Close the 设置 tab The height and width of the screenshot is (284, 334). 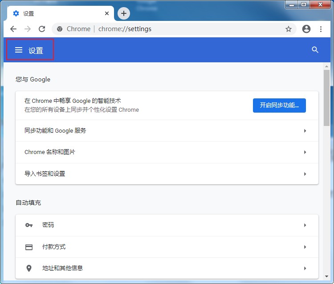pos(107,13)
